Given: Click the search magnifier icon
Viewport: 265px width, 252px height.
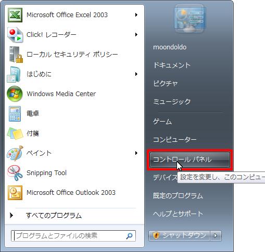Looking at the screenshot, I should pyautogui.click(x=129, y=236).
